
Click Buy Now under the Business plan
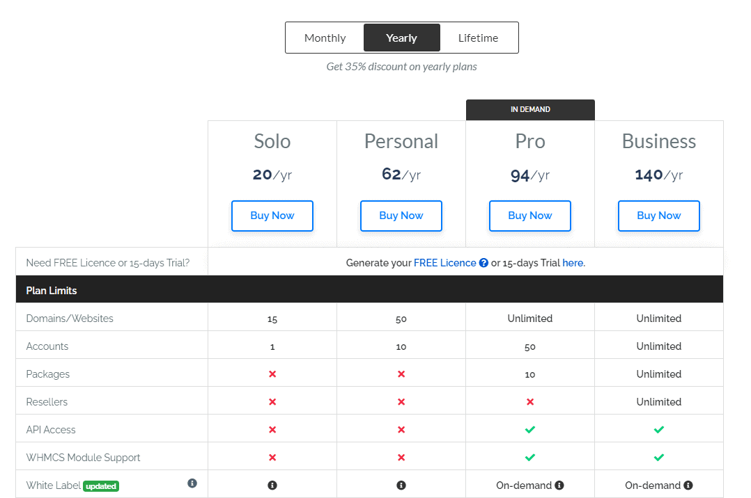(658, 216)
